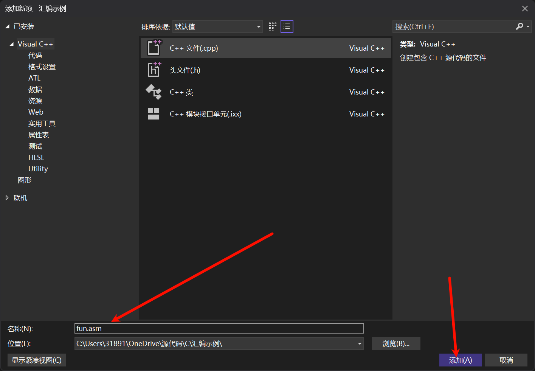Click Visual C++ type in C++ 类 row
This screenshot has height=371, width=535.
tap(367, 92)
